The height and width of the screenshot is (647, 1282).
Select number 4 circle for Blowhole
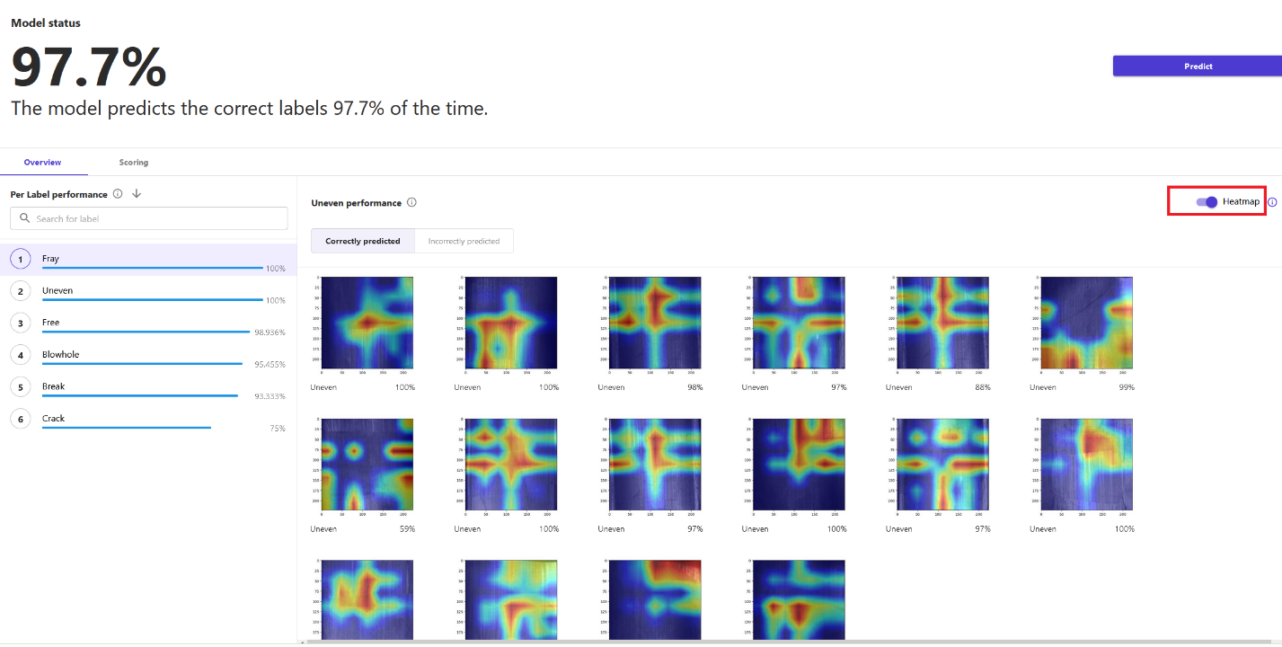pyautogui.click(x=20, y=355)
